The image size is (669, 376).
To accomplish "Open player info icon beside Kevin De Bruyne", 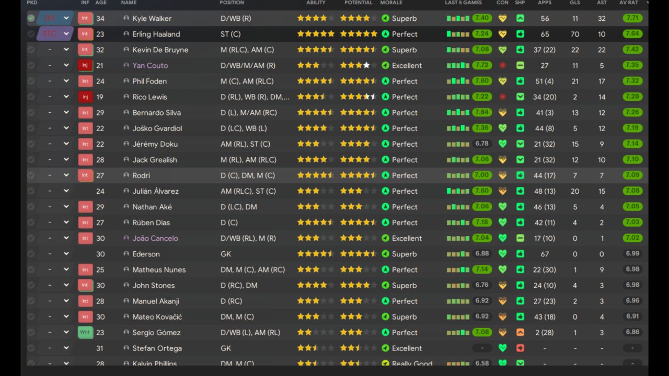I will pyautogui.click(x=126, y=50).
